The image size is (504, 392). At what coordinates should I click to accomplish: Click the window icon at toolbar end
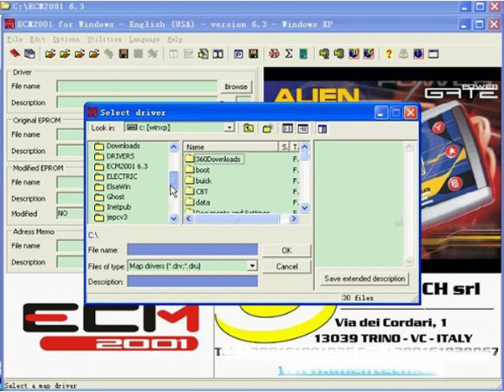433,54
